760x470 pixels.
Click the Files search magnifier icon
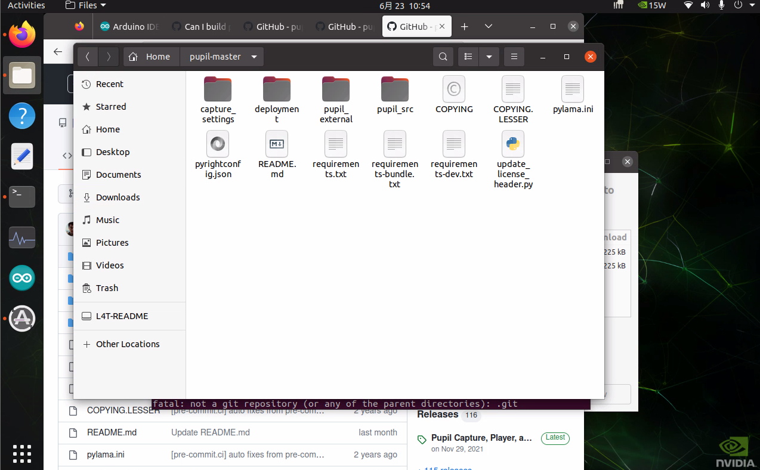[443, 57]
